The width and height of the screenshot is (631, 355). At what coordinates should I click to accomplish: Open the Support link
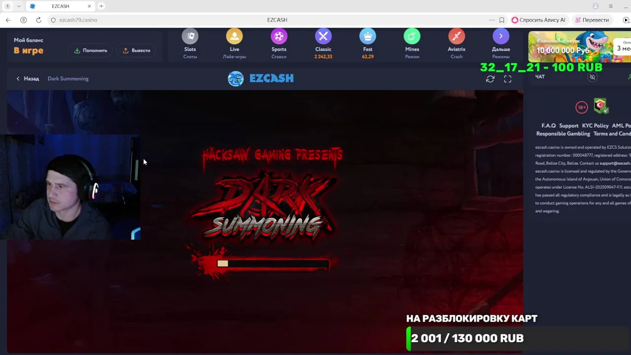[568, 126]
